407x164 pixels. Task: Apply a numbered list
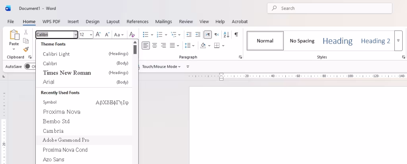click(160, 34)
